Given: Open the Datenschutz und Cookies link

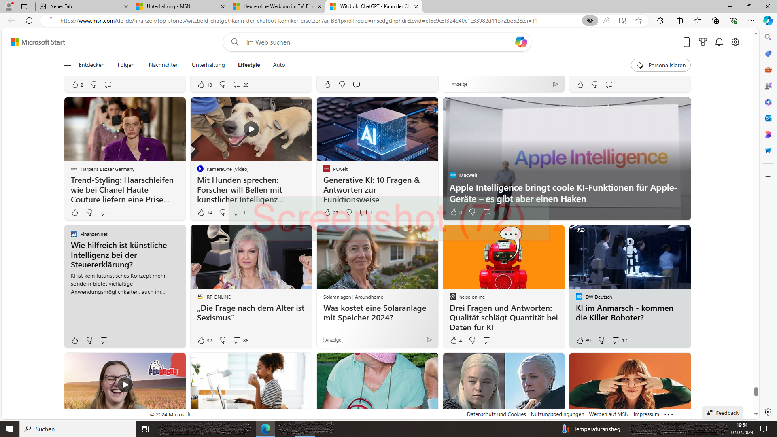Looking at the screenshot, I should (496, 414).
